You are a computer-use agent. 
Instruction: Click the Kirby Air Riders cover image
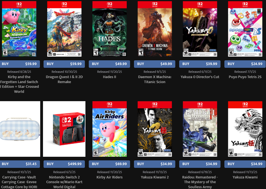[109, 129]
